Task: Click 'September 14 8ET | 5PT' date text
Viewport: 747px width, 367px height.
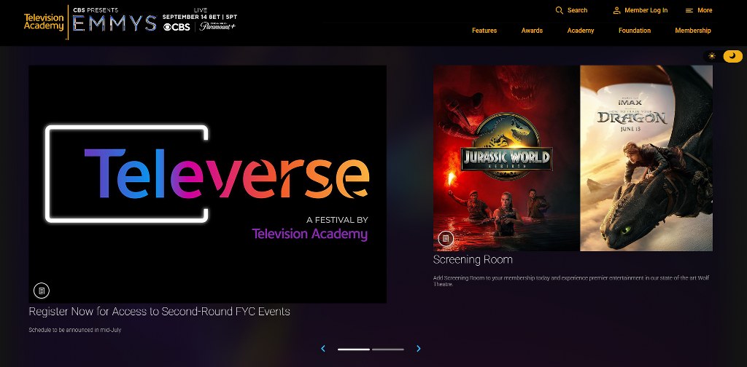Action: tap(199, 17)
